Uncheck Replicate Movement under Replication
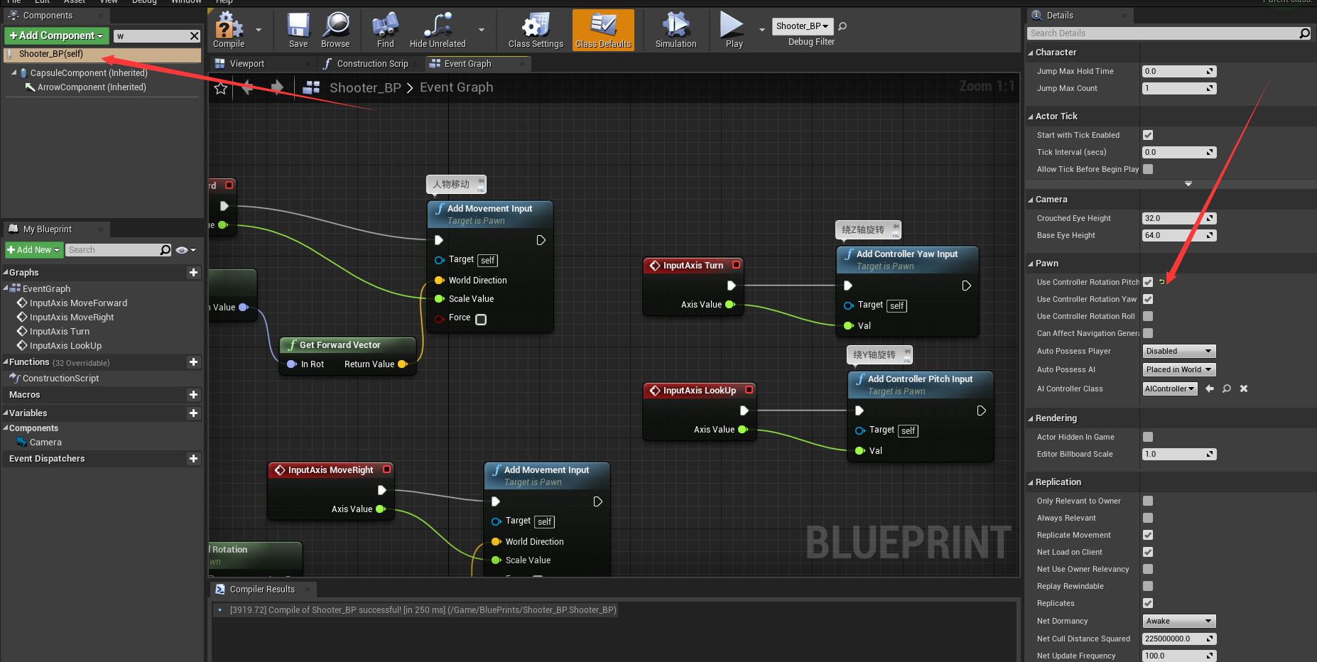 click(1148, 535)
